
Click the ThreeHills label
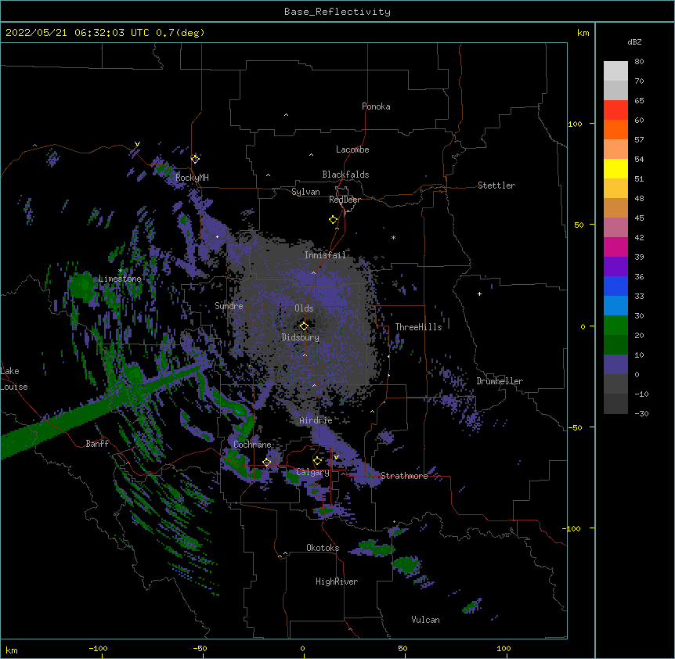point(418,327)
